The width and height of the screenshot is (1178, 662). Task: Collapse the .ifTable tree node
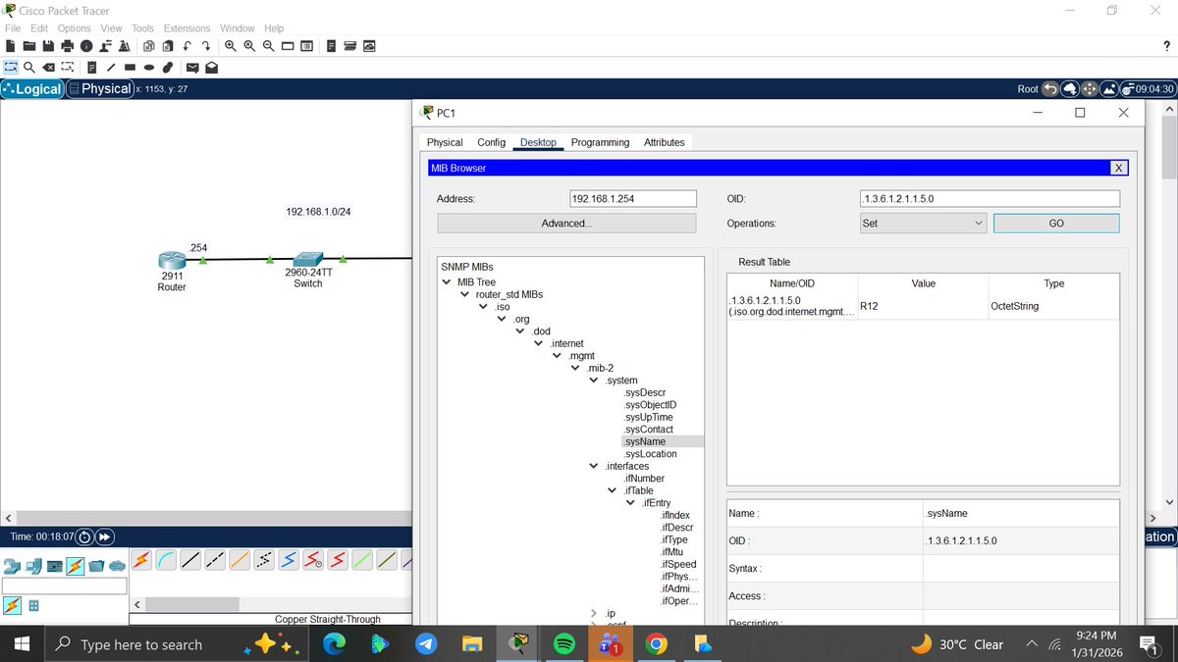pyautogui.click(x=612, y=490)
